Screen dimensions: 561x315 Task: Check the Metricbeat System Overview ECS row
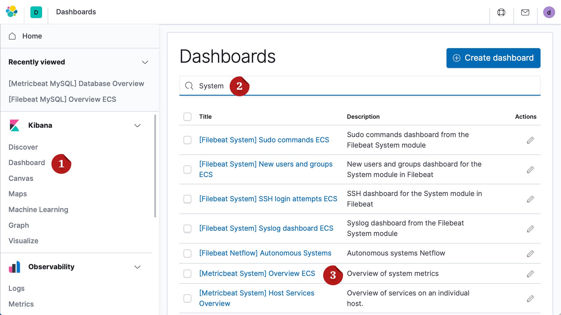point(187,274)
